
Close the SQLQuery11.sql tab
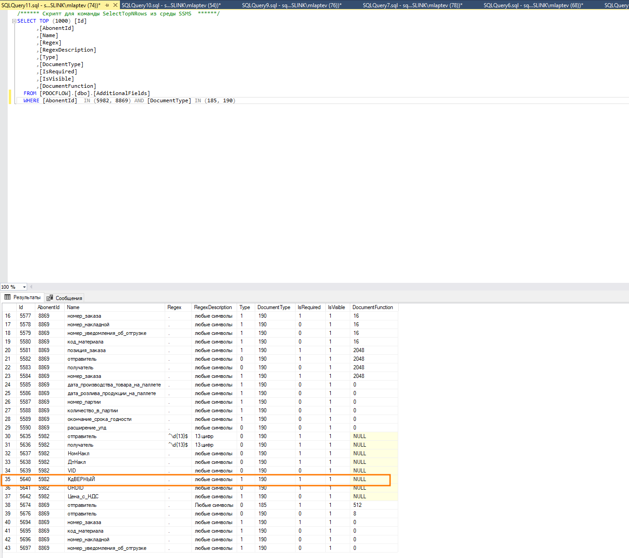click(115, 5)
